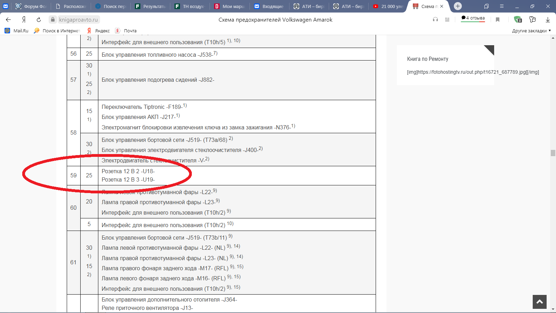
Task: Click Реле приточного вентилятора -J13- text
Action: click(x=147, y=308)
